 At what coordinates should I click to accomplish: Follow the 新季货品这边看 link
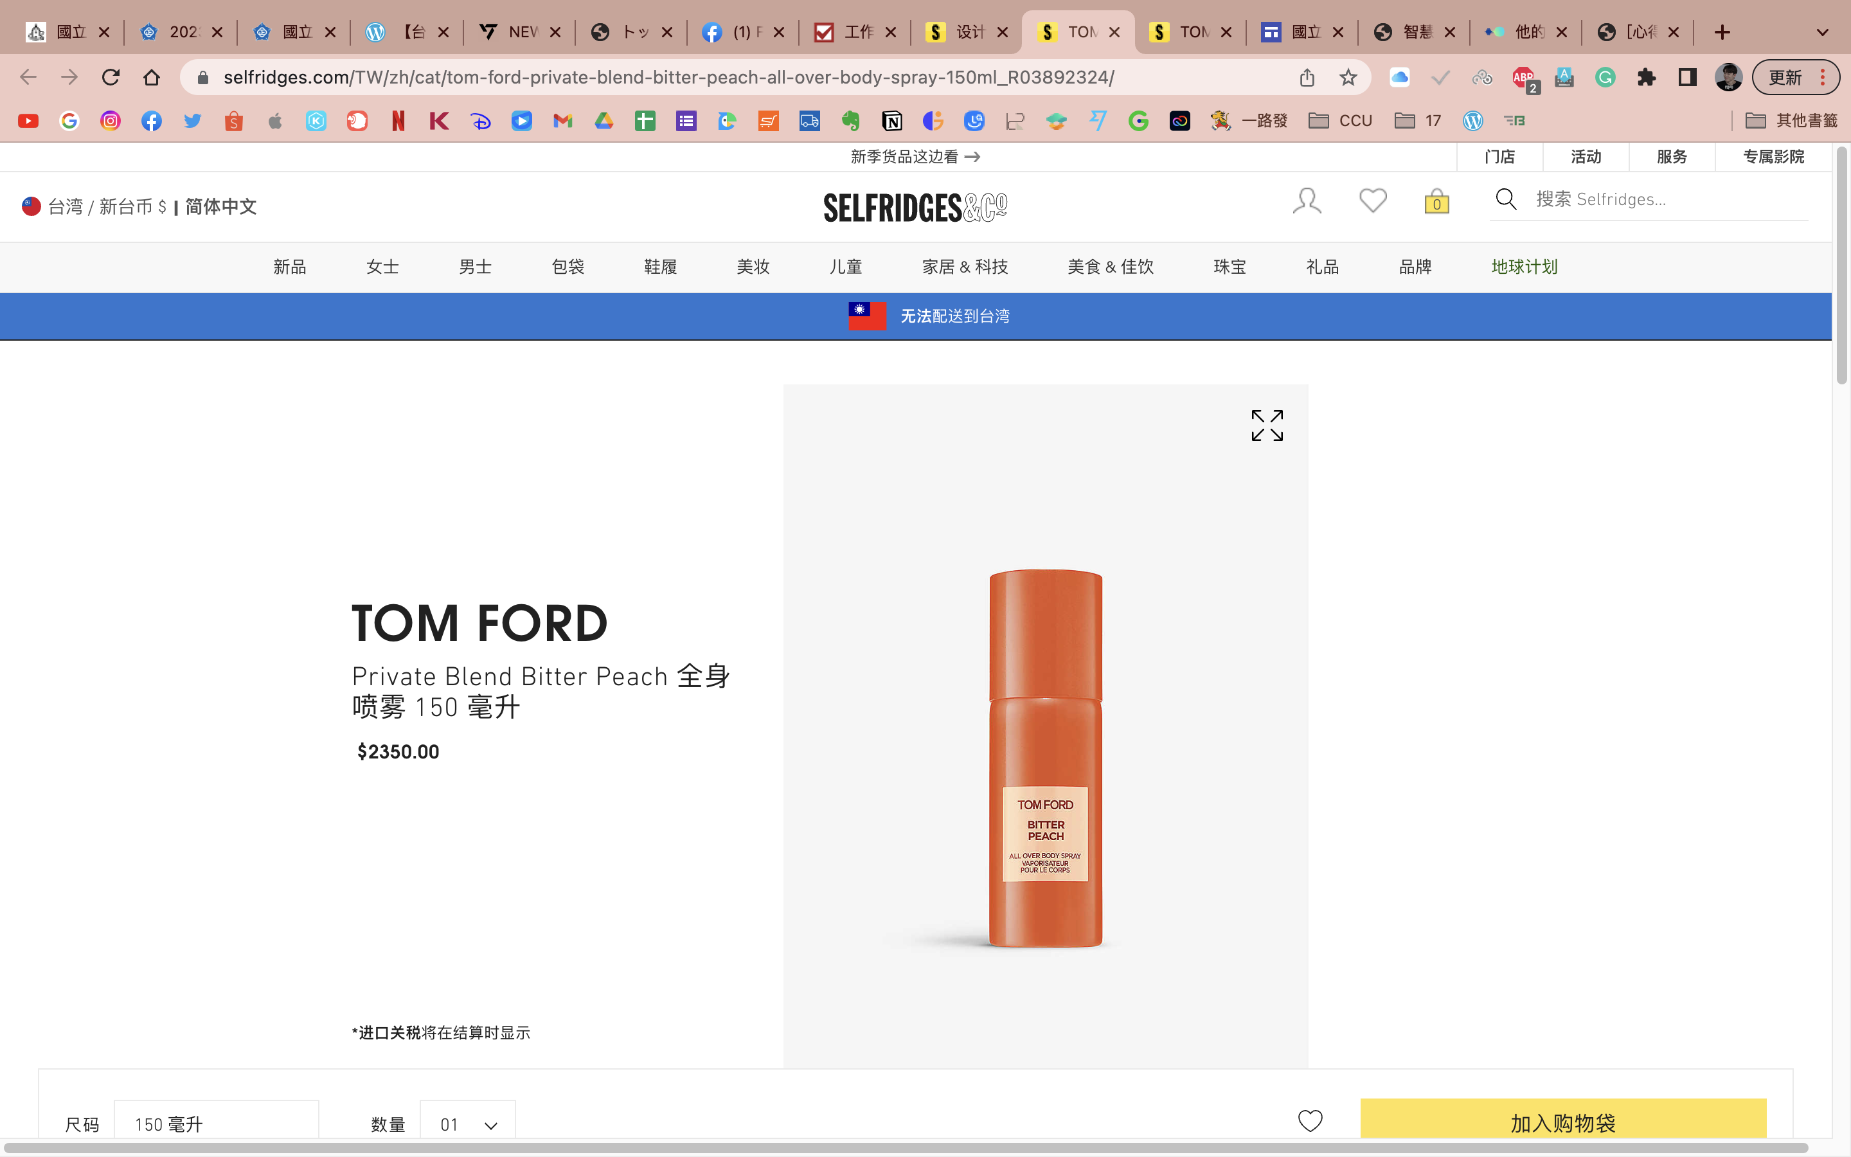click(915, 157)
